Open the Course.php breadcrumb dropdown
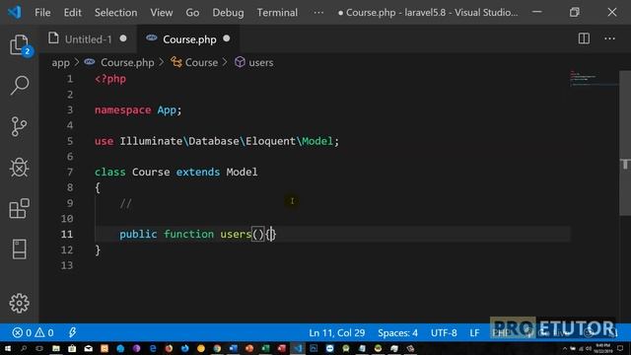 click(127, 63)
